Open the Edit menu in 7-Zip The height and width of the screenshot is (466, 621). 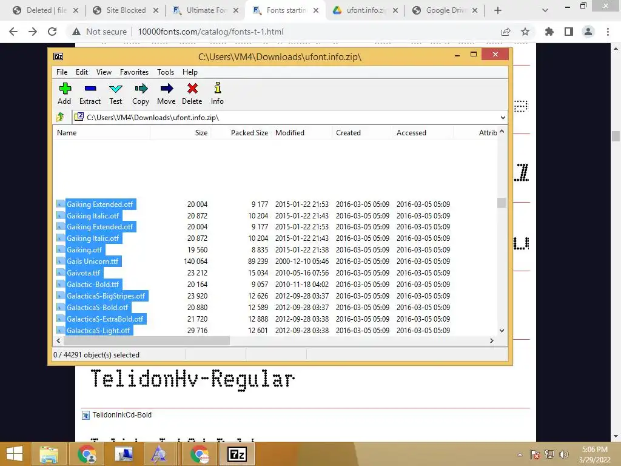(82, 72)
